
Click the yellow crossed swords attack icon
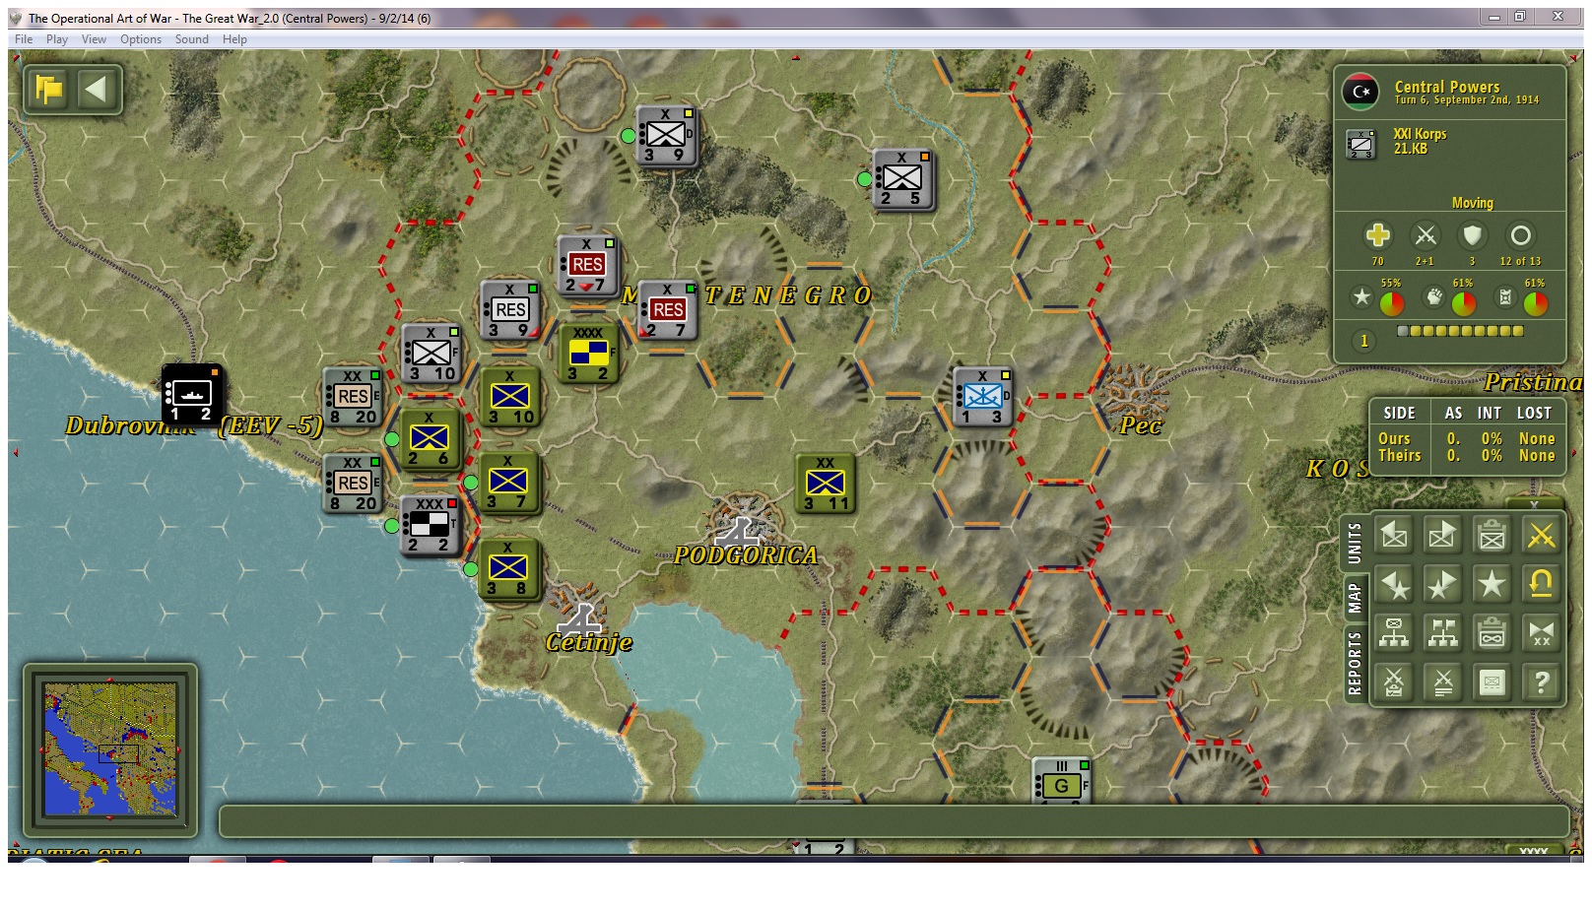(1541, 535)
